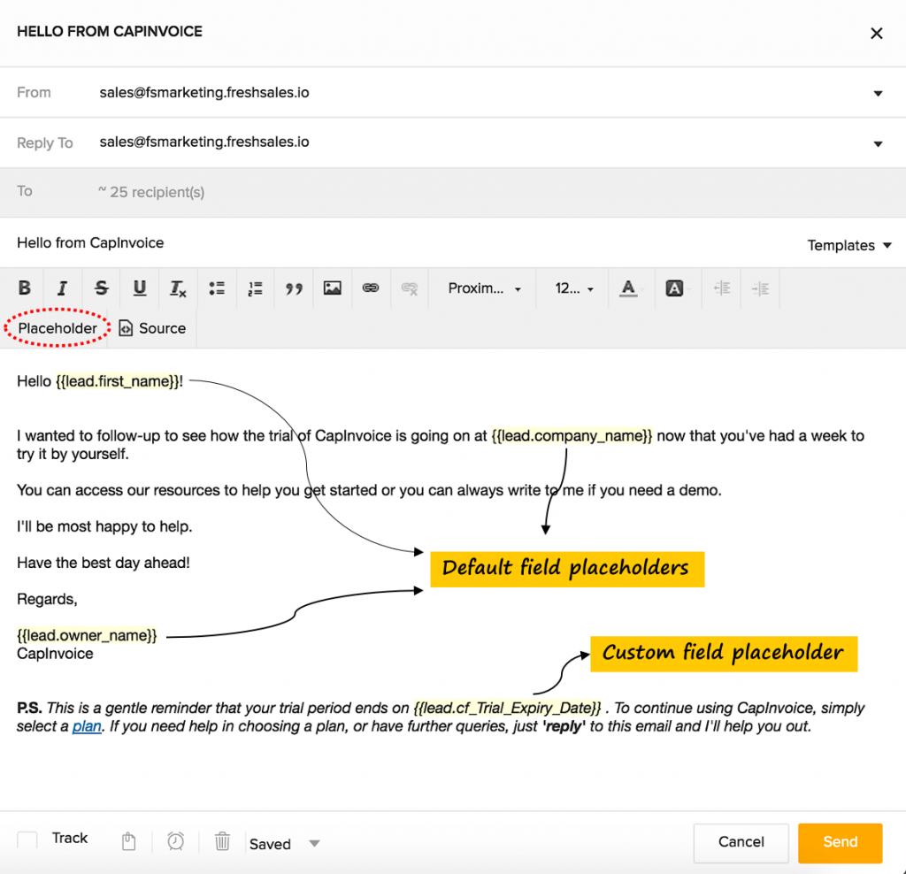Apply strikethrough formatting

[x=101, y=287]
